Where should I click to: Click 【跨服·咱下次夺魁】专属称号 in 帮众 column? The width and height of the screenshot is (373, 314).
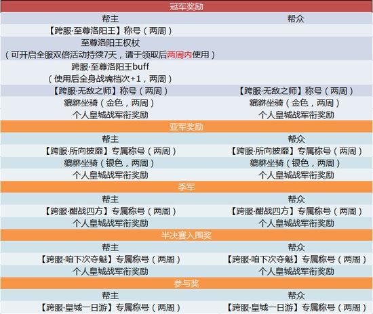296,259
